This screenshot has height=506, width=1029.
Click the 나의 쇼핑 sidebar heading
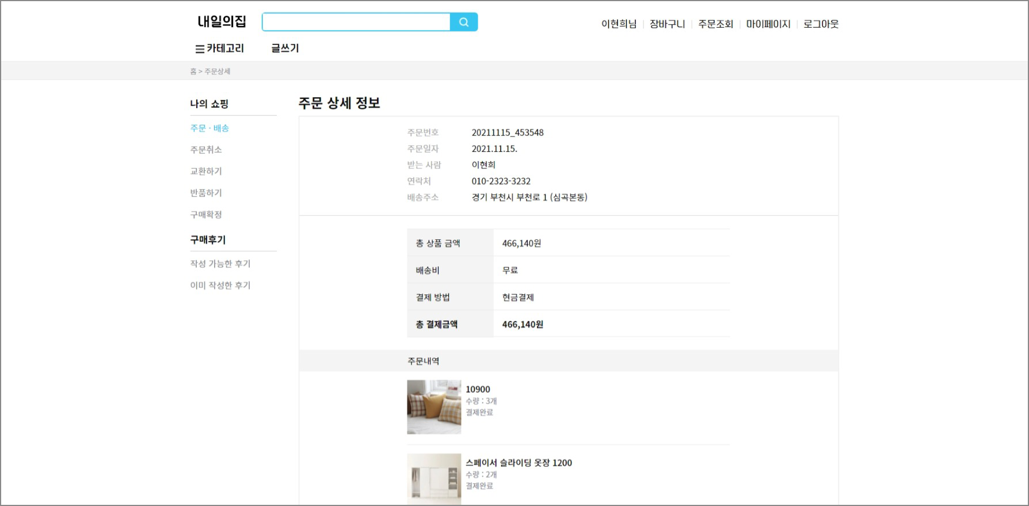tap(209, 104)
